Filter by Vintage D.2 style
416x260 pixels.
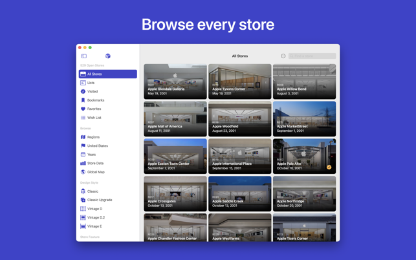click(107, 217)
